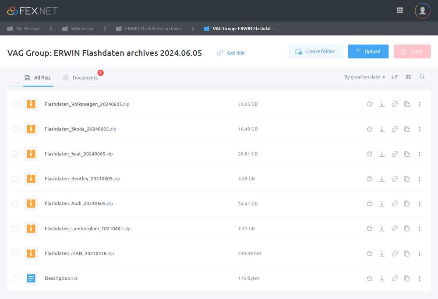
Task: Download the Flashdaten_Skoda_20240605.zip file
Action: point(382,129)
